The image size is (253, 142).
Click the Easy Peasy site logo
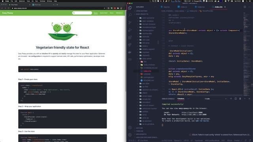coord(8,13)
